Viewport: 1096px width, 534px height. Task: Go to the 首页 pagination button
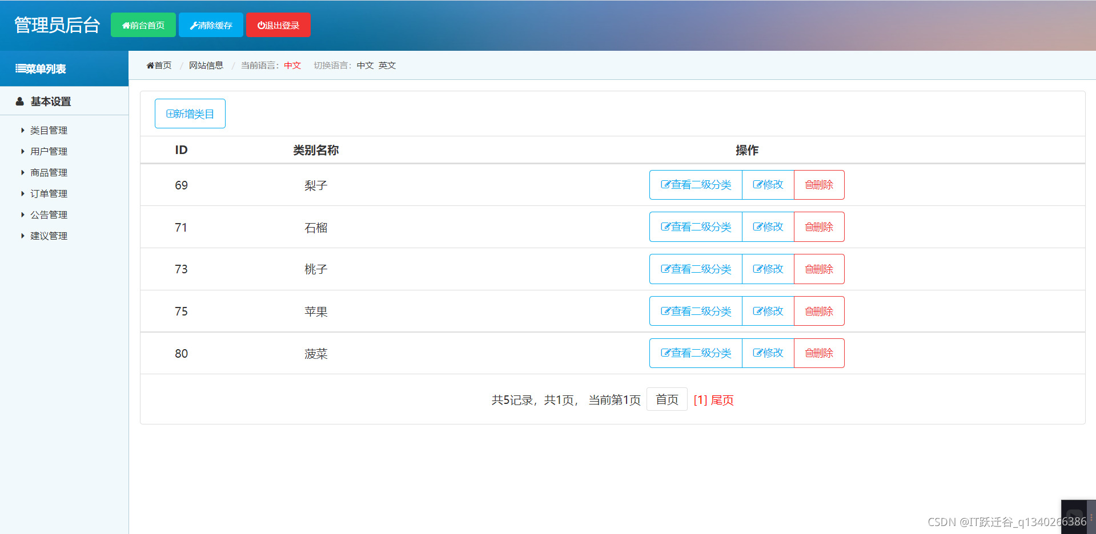(x=667, y=399)
